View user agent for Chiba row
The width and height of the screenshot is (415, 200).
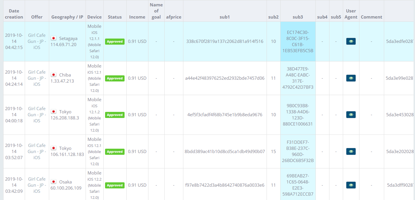pos(351,78)
